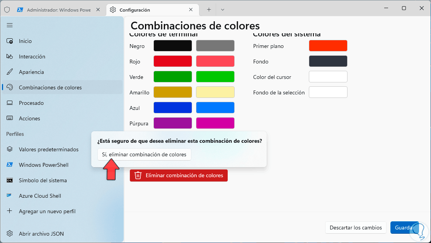
Task: Select the Símbolo del sistema profile
Action: 43,180
